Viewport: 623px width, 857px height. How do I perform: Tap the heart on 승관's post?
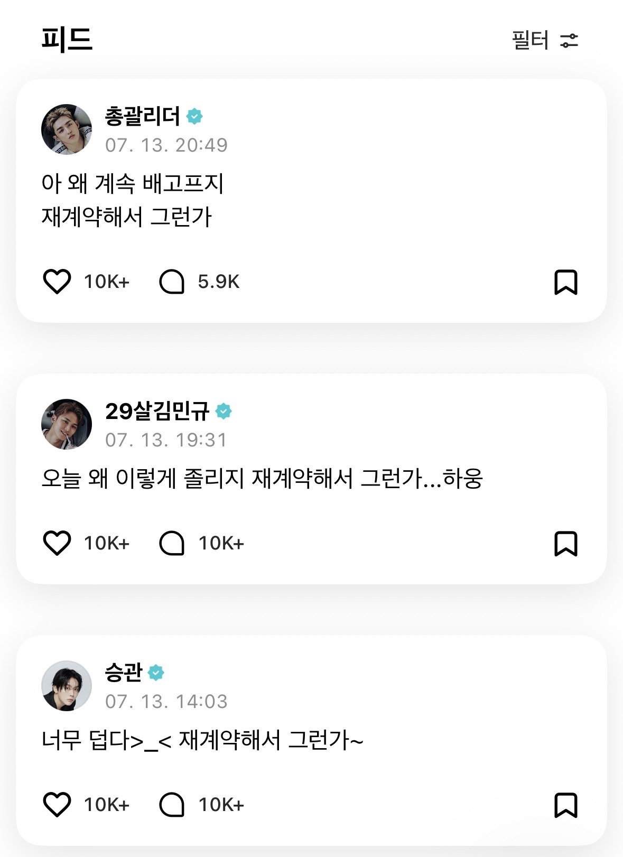pos(57,805)
